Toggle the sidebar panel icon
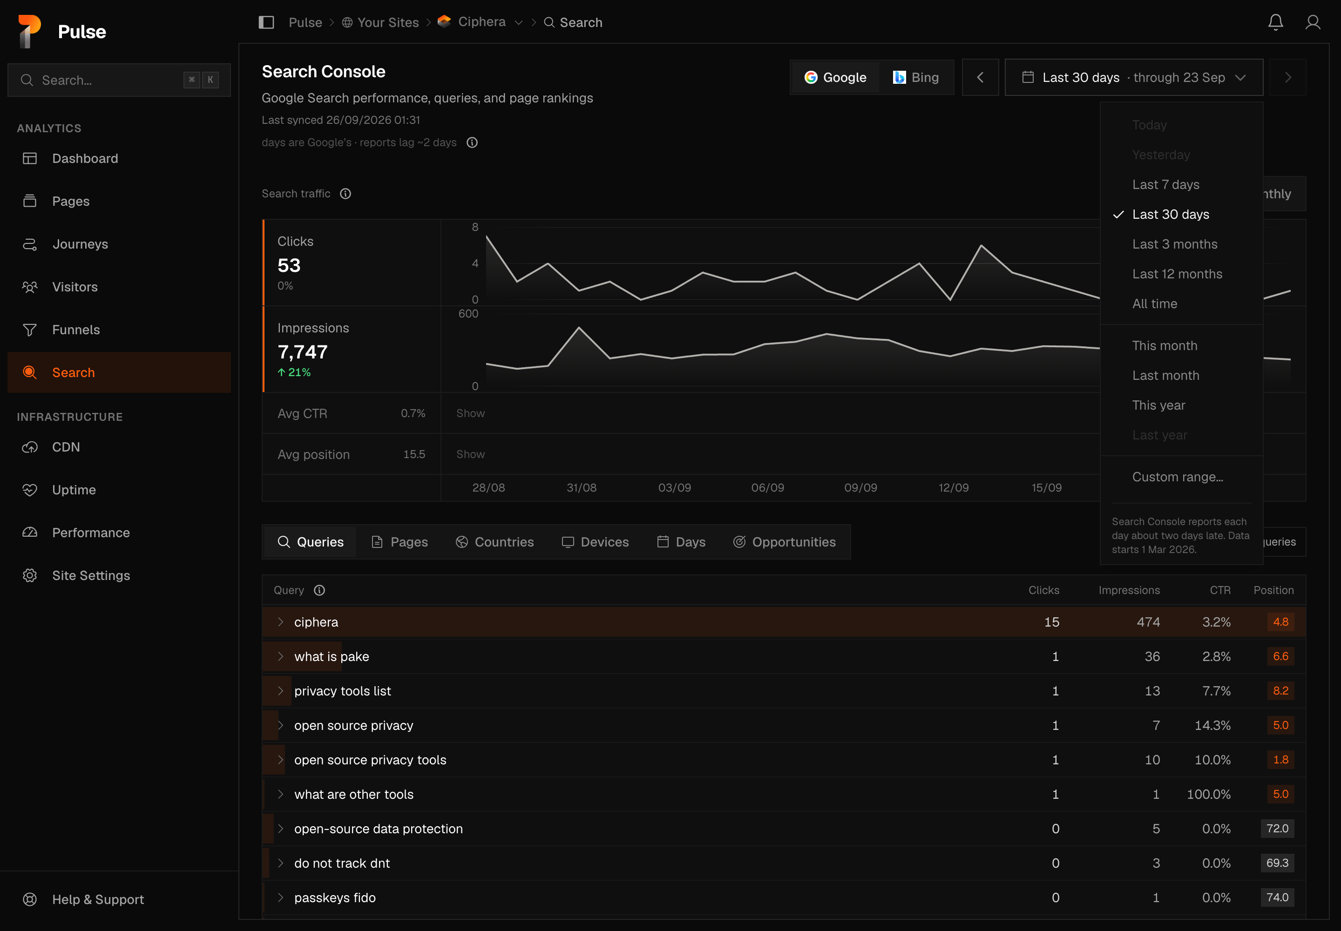 click(266, 22)
